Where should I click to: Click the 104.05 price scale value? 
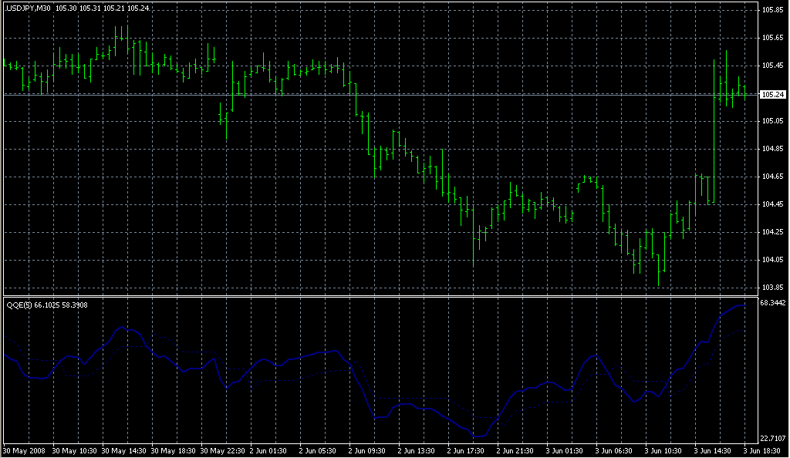pos(771,260)
